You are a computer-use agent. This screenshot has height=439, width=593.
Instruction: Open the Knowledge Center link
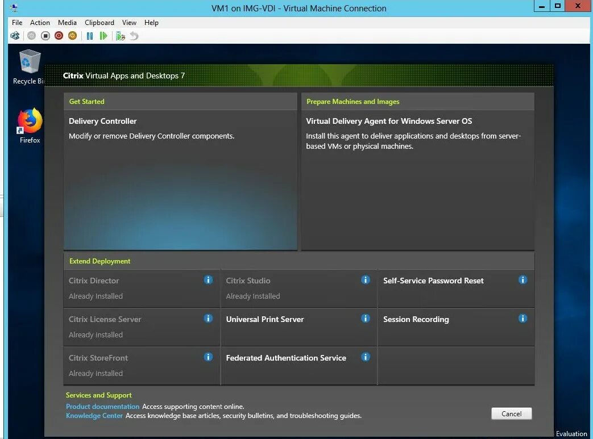[94, 416]
